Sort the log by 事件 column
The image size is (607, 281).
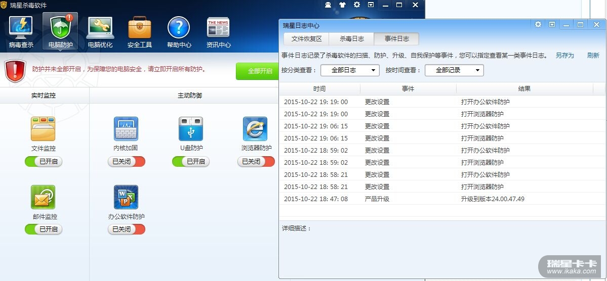point(408,88)
